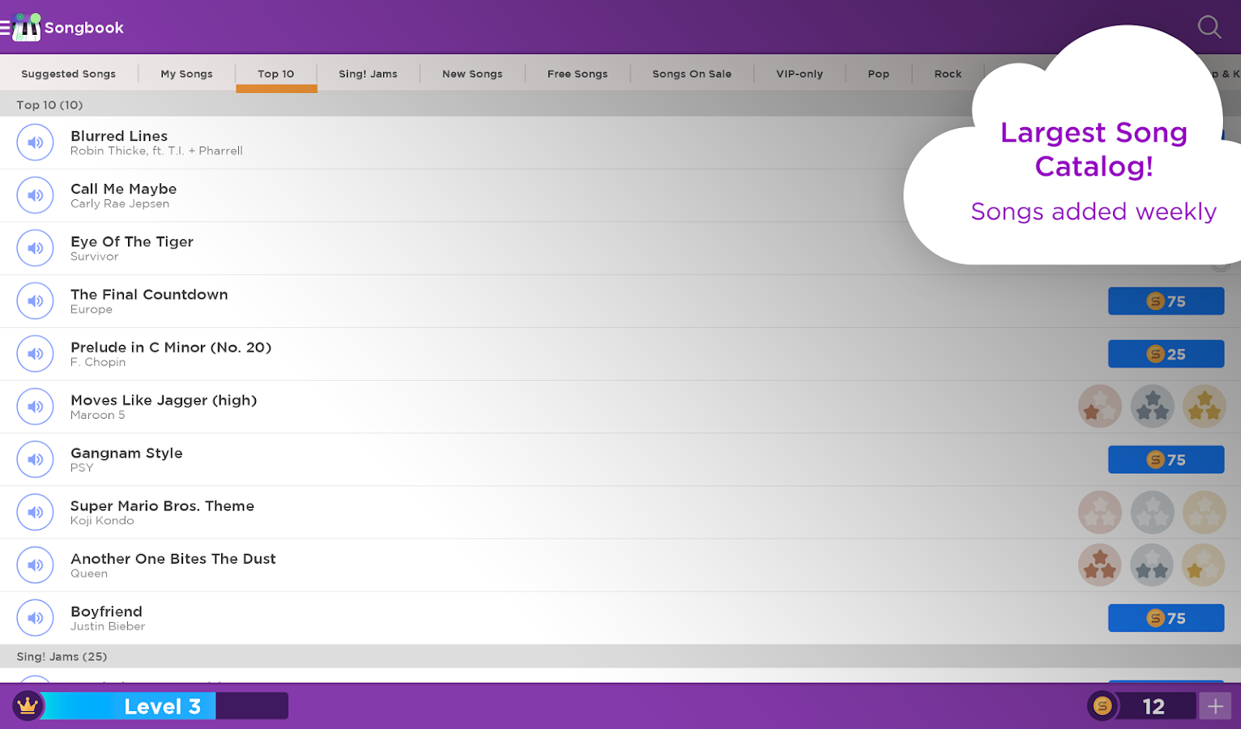Preview Blurred Lines with the speaker icon
The image size is (1241, 729).
point(35,142)
